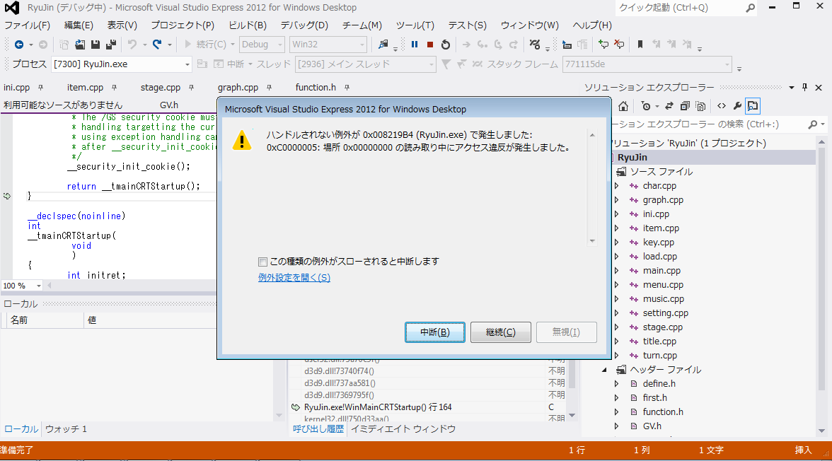832x461 pixels.
Task: Navigate backward with the blue arrow icon
Action: click(x=19, y=45)
